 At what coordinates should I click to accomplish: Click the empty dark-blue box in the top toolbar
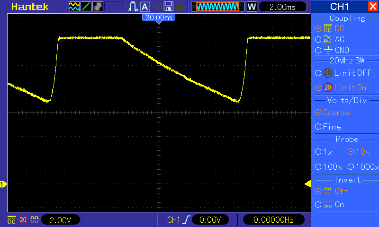(x=115, y=7)
